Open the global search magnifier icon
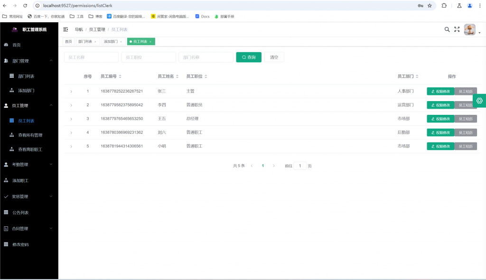Screen dimensions: 486x280 coord(447,29)
